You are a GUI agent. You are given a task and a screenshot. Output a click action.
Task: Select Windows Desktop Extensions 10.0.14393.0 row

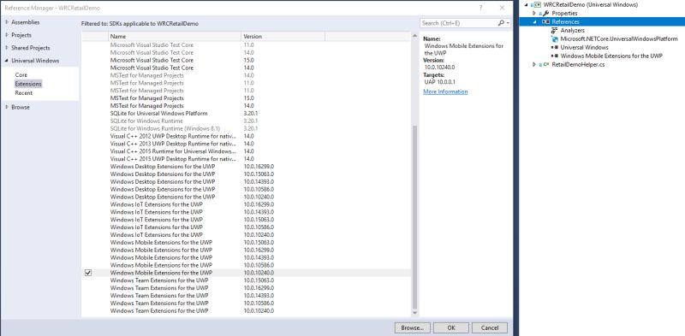247,181
